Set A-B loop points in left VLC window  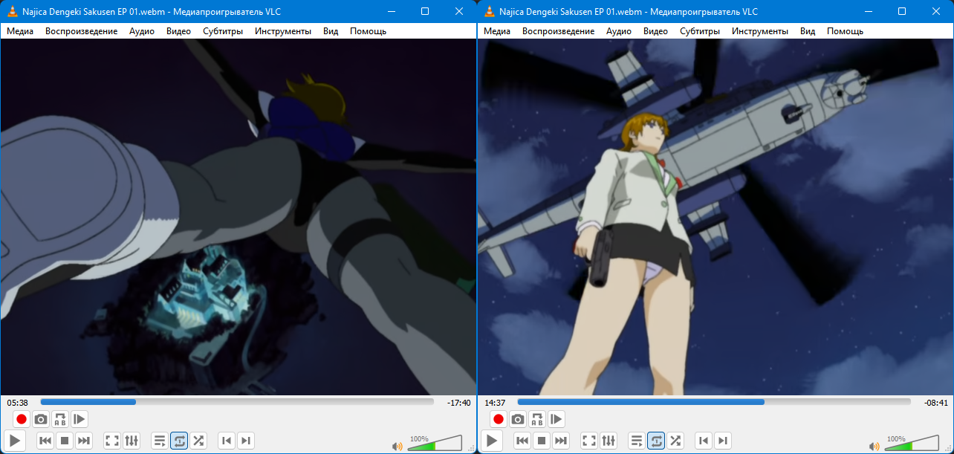pos(60,419)
